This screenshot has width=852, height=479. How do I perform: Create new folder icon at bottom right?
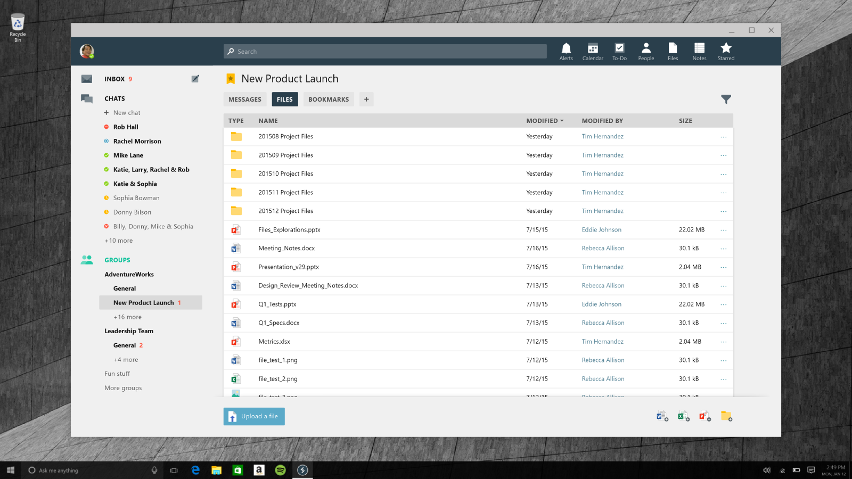(x=726, y=416)
